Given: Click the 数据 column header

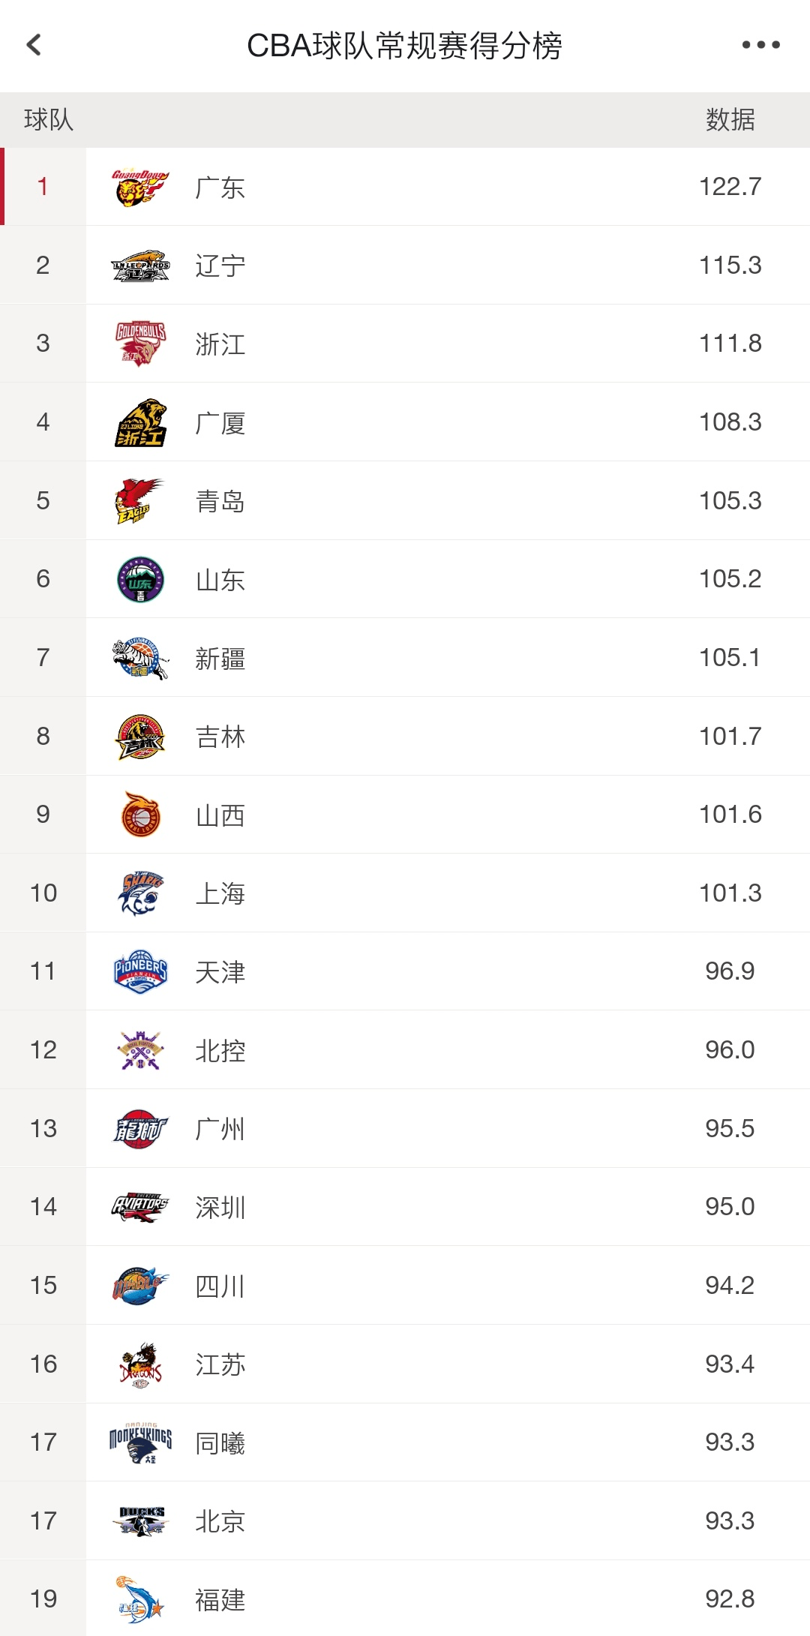Looking at the screenshot, I should [730, 120].
